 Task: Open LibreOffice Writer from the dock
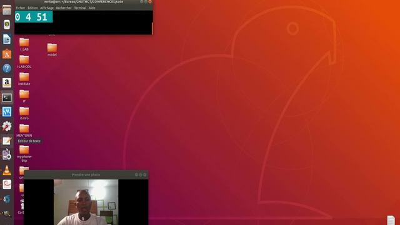pyautogui.click(x=7, y=39)
